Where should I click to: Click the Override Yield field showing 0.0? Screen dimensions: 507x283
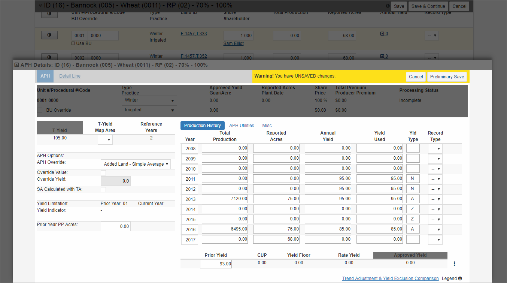tap(116, 181)
